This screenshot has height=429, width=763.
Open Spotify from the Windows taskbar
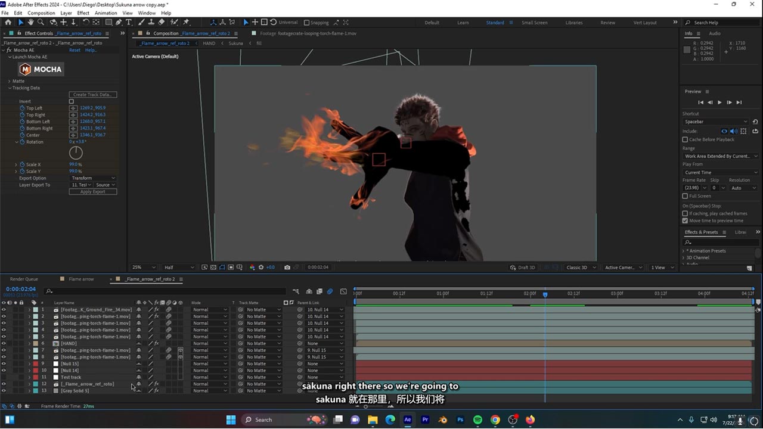pyautogui.click(x=477, y=419)
